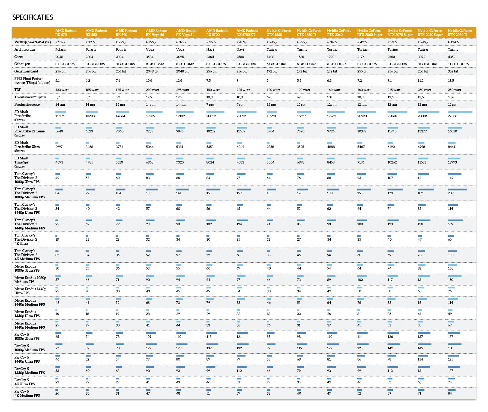The image size is (488, 412).
Task: Click the AMD Radeon RX Vega 56 header
Action: pos(157,33)
